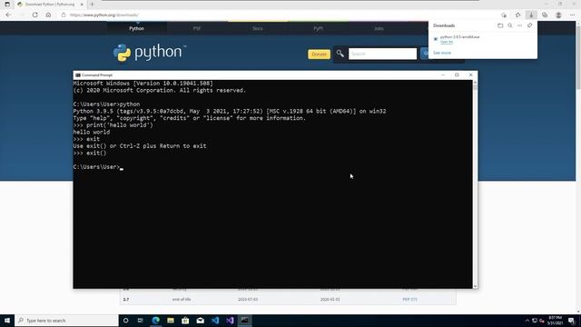Close the Download Python browser tab
This screenshot has width=581, height=327.
click(82, 4)
